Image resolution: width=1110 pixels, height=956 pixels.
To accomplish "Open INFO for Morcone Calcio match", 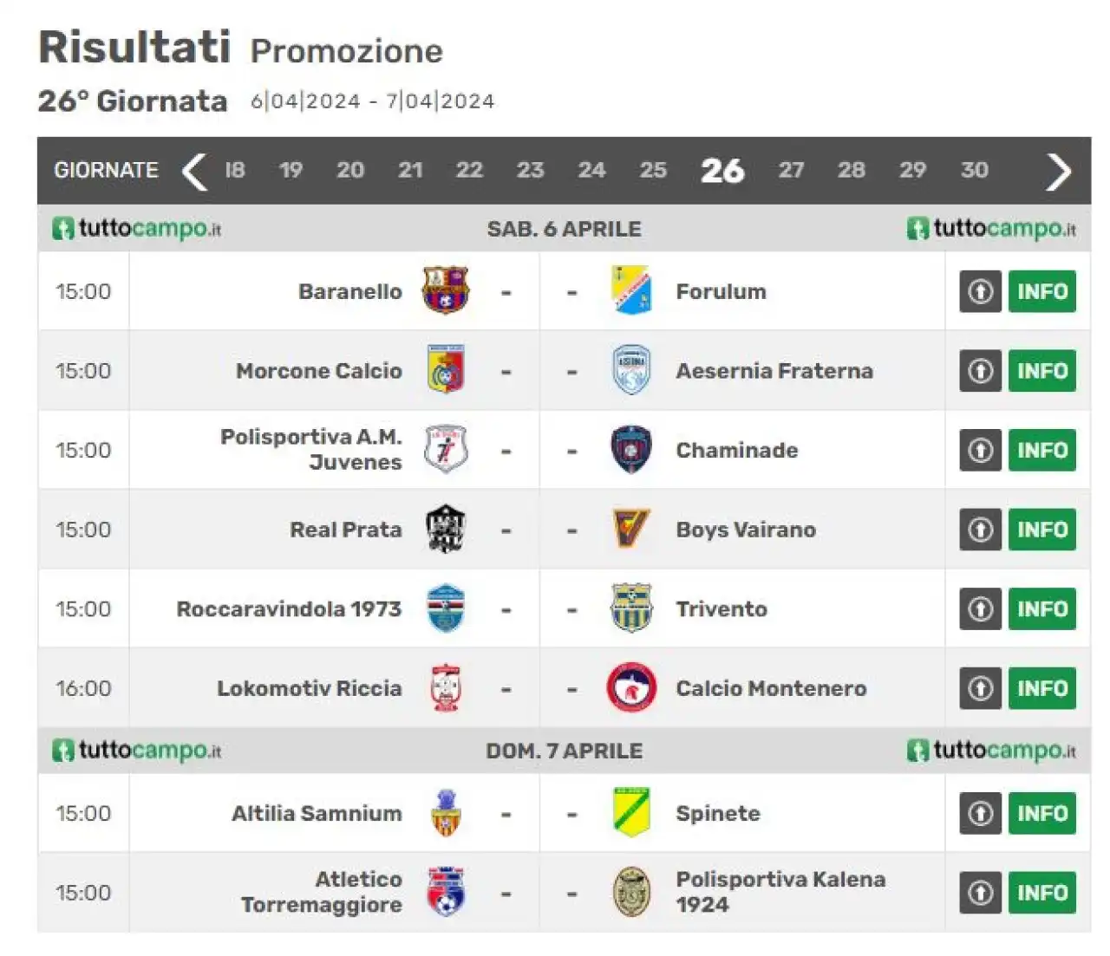I will click(x=1042, y=371).
